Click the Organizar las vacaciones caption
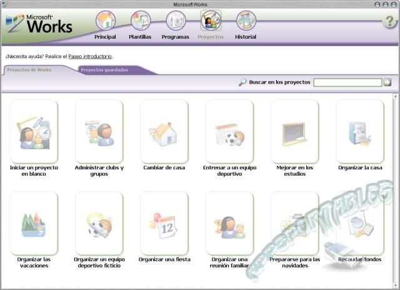This screenshot has height=290, width=400. tap(34, 262)
